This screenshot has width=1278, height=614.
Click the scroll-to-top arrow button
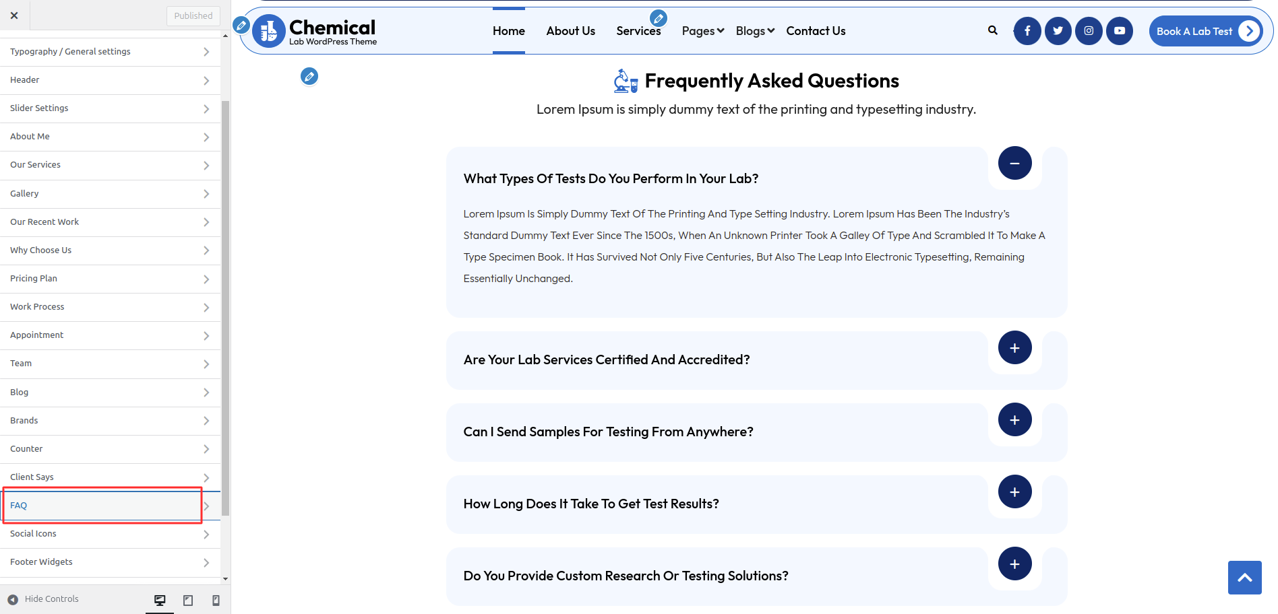click(x=1244, y=578)
